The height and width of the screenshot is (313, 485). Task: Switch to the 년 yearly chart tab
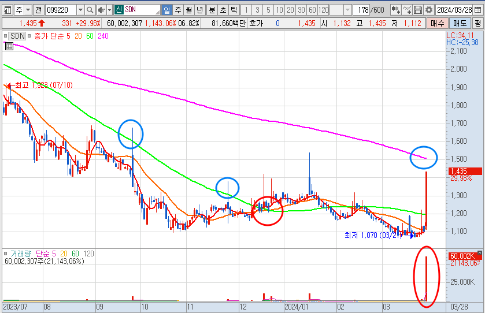click(x=200, y=10)
